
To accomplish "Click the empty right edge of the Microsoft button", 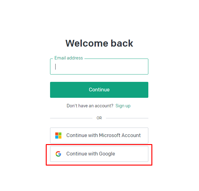I will pyautogui.click(x=145, y=136).
